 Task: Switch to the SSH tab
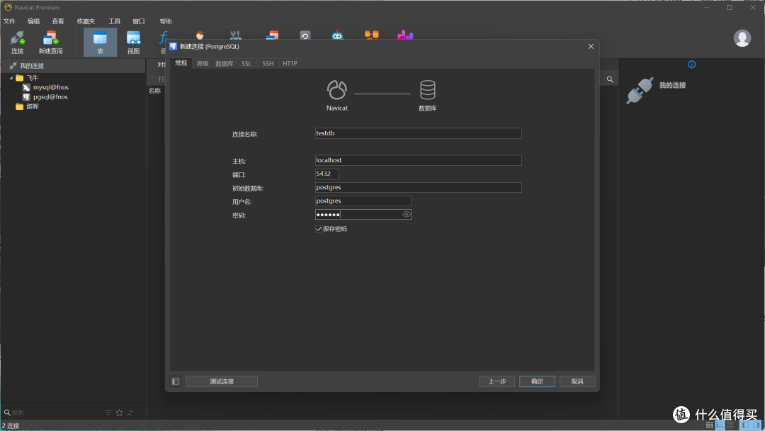click(x=268, y=64)
